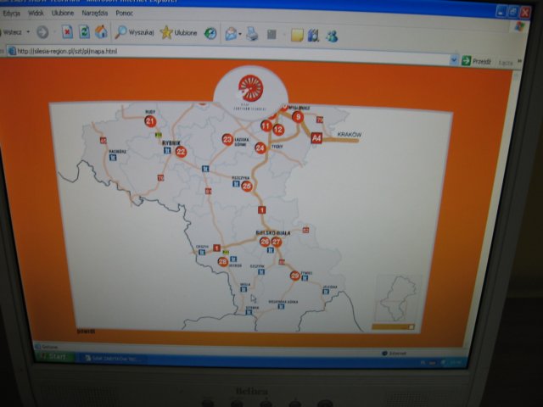The height and width of the screenshot is (407, 543).
Task: Open map marker 23 near Łaziska Górne
Action: pyautogui.click(x=227, y=139)
